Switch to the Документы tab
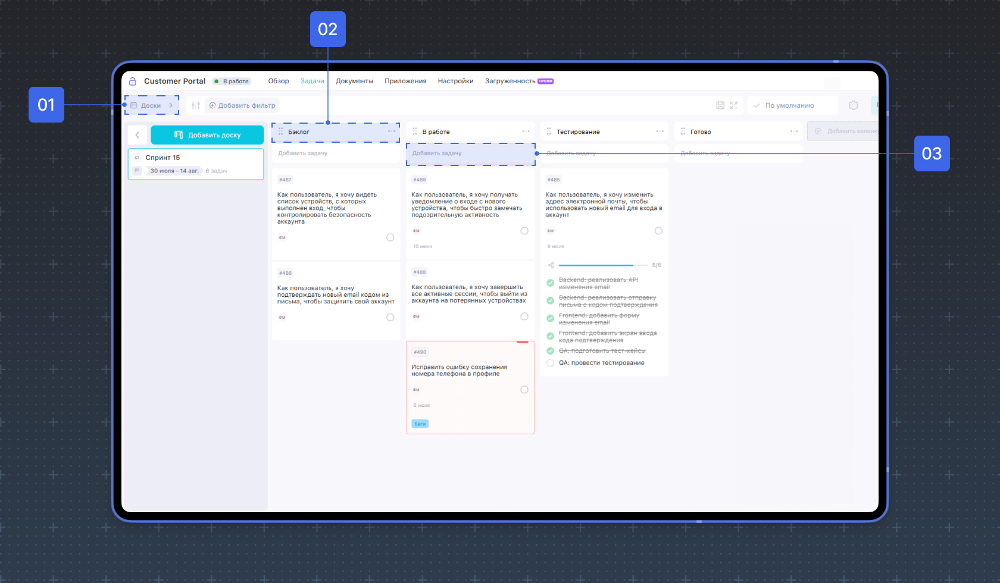Viewport: 1000px width, 583px height. pyautogui.click(x=354, y=81)
